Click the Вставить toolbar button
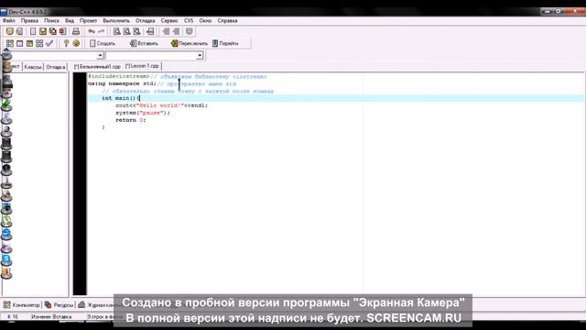 tap(144, 43)
